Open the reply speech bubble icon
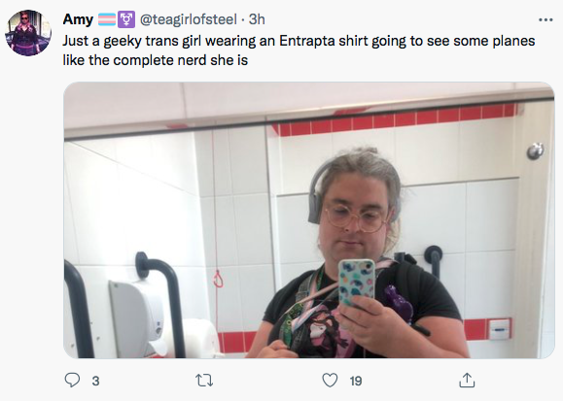563x401 pixels. [72, 381]
